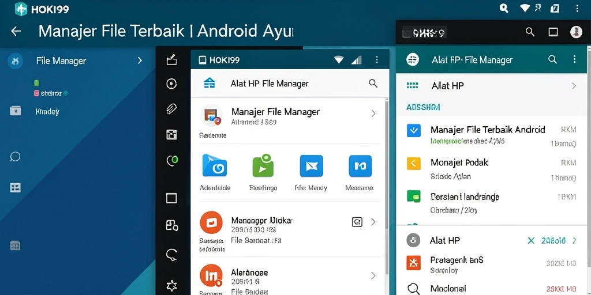591x295 pixels.
Task: Click the grid icon in left sidebar
Action: pyautogui.click(x=16, y=187)
